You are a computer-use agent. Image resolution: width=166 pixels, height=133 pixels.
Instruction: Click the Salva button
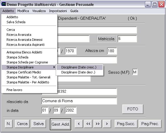pos(39,124)
